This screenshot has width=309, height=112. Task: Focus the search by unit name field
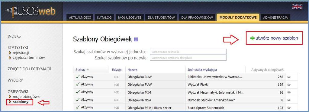point(188,52)
